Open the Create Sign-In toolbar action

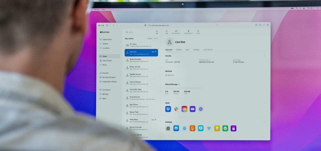click(188, 32)
